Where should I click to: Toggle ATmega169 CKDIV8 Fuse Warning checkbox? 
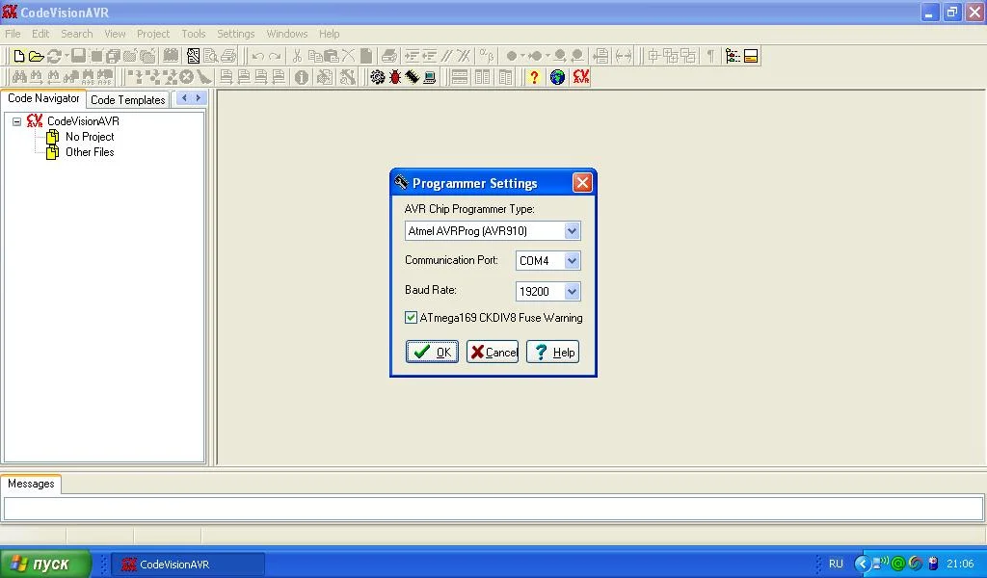pyautogui.click(x=411, y=318)
